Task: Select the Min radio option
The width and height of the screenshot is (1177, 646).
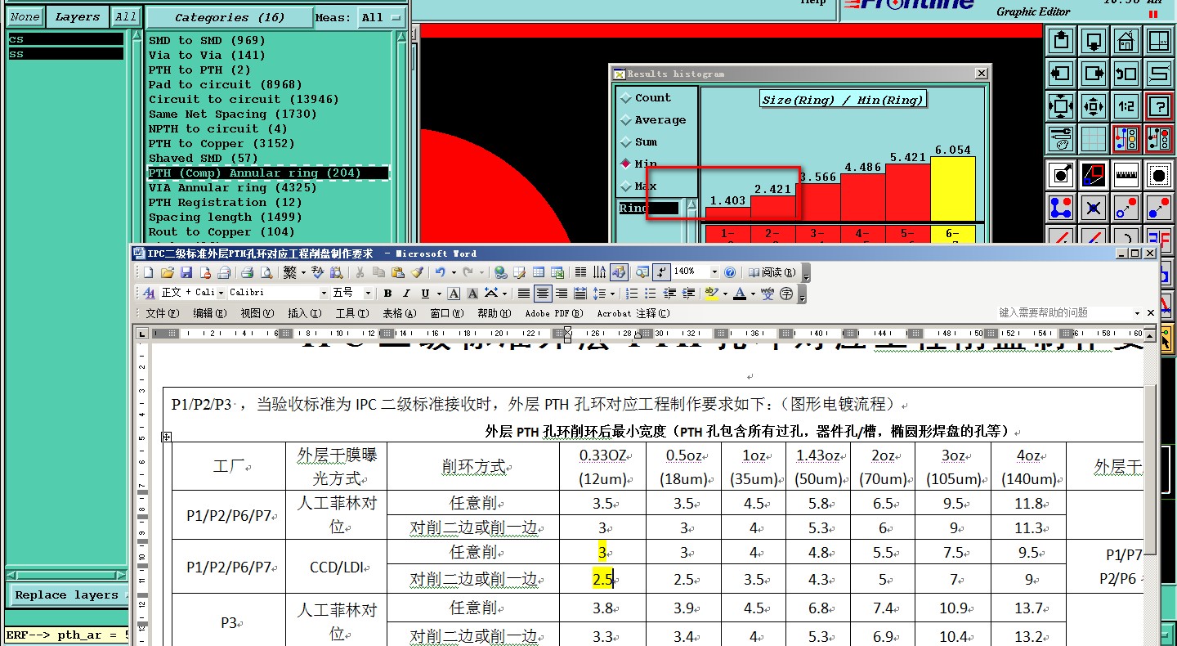Action: 640,164
